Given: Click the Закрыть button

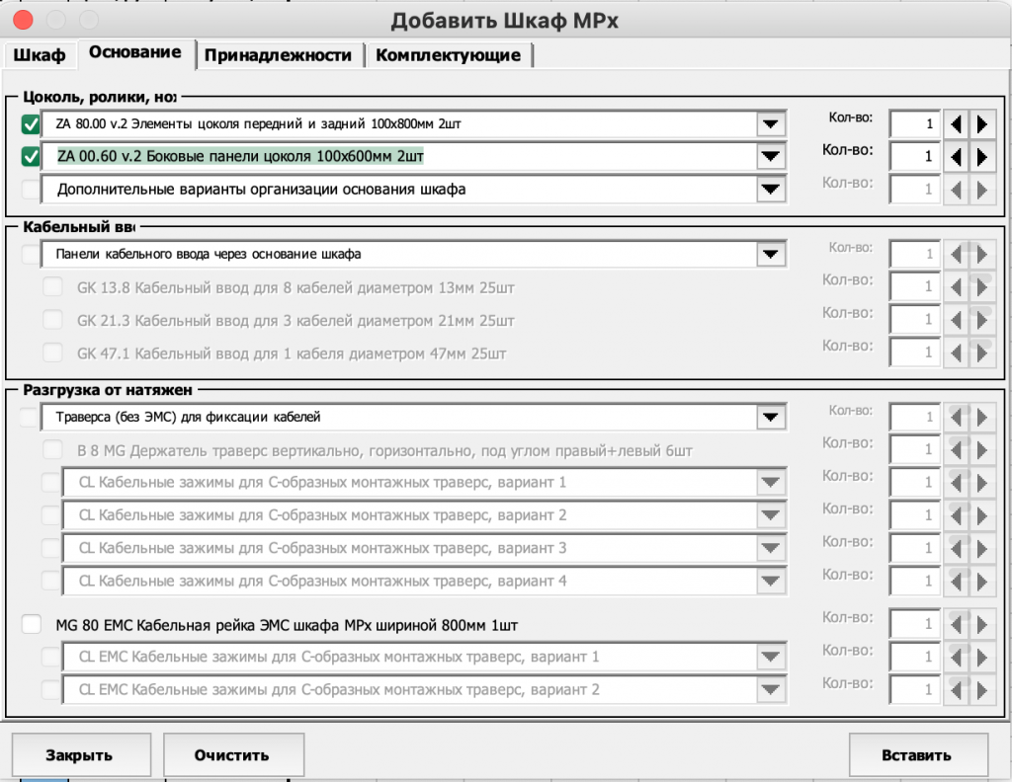Looking at the screenshot, I should (79, 755).
